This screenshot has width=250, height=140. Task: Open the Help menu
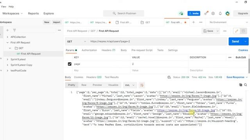[x=11, y=7]
